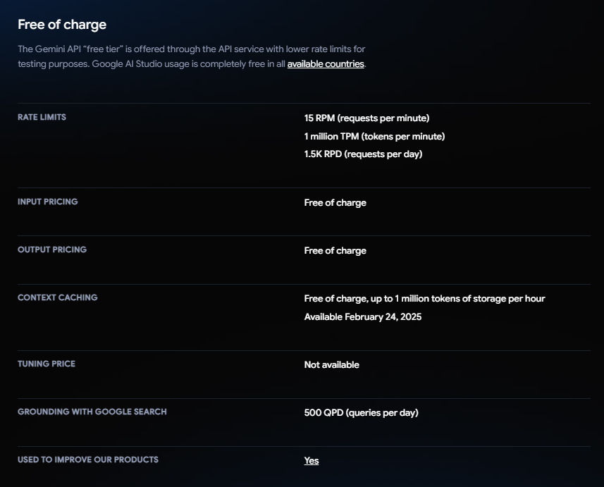604x487 pixels.
Task: Click the RATE LIMITS row label
Action: pos(42,117)
